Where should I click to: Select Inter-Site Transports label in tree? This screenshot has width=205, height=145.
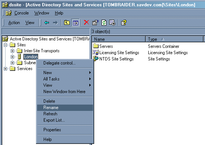click(x=42, y=51)
